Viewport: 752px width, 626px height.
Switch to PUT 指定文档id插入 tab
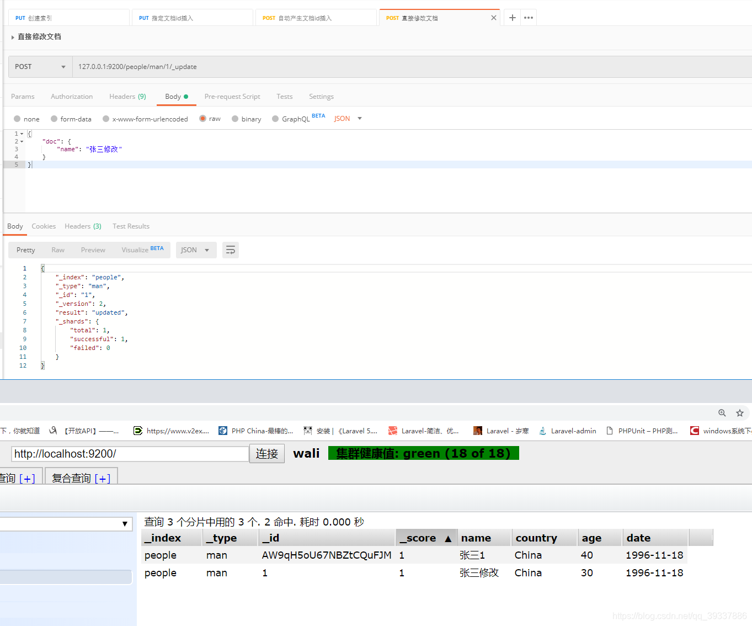193,18
